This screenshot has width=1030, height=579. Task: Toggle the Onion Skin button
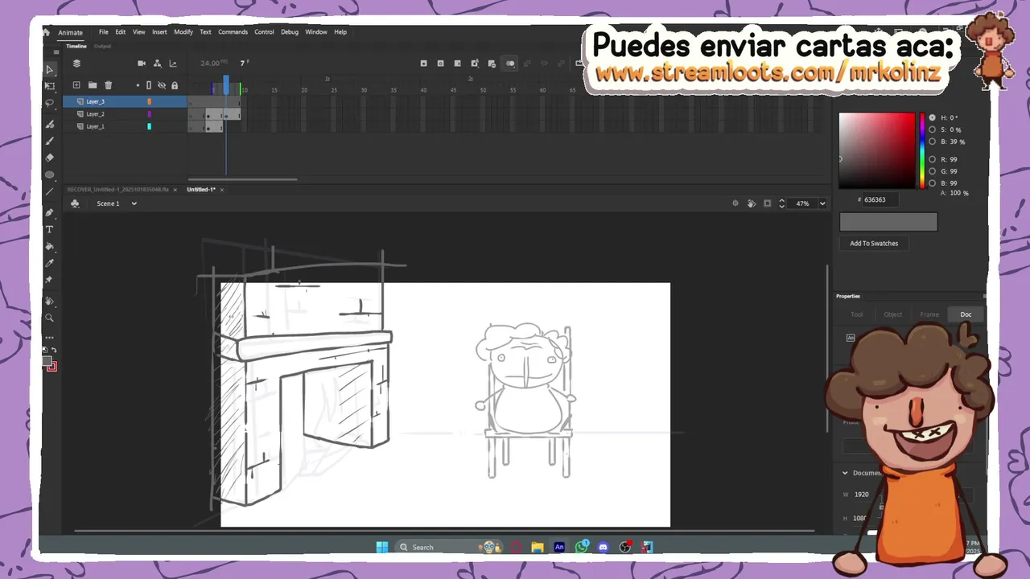click(x=510, y=64)
